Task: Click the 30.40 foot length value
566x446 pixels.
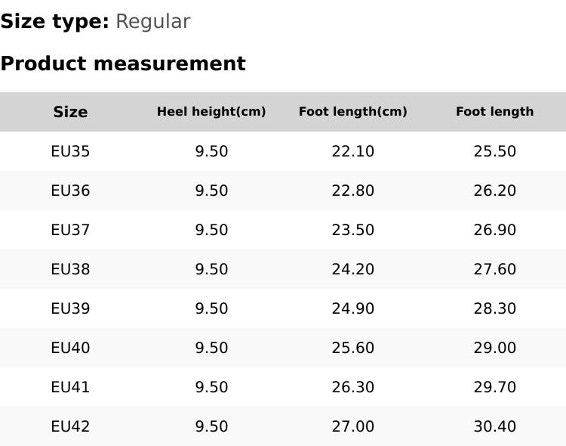Action: [494, 426]
